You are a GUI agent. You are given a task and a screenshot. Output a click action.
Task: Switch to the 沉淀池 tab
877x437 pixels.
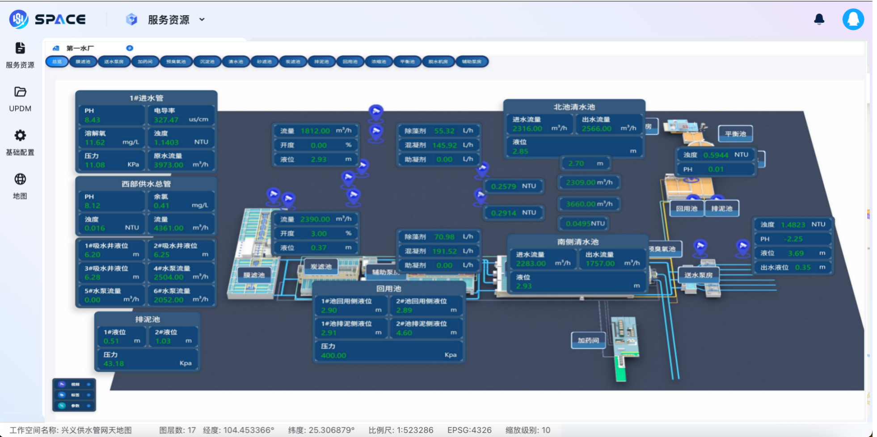208,62
